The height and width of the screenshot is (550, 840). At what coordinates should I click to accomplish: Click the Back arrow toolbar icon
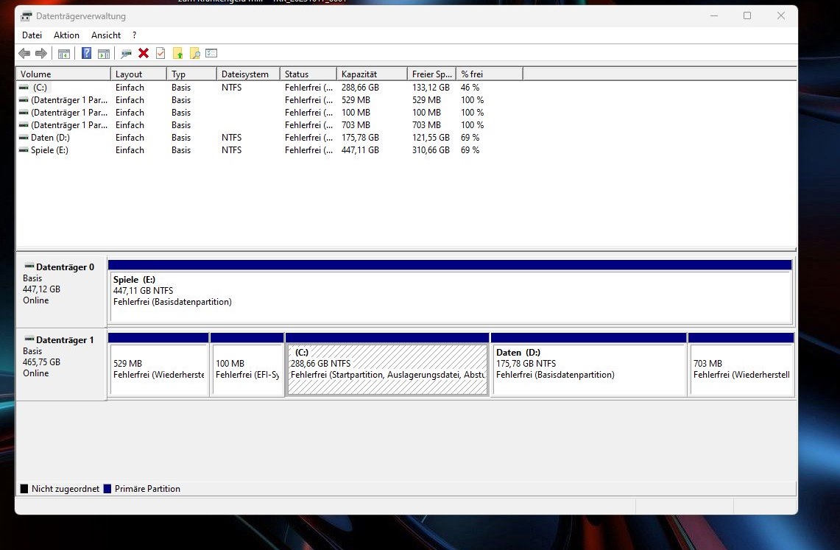(24, 53)
